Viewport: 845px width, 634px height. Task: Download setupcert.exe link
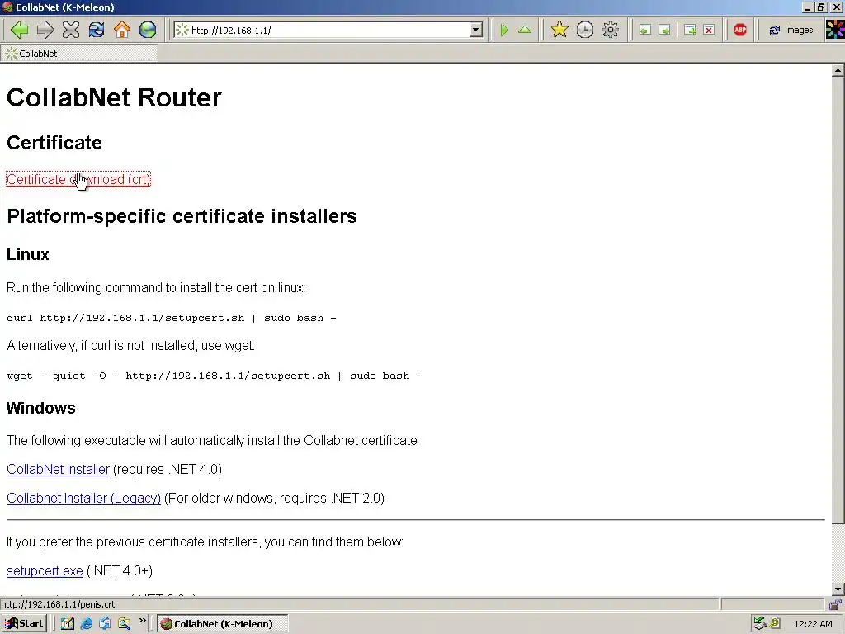coord(45,570)
